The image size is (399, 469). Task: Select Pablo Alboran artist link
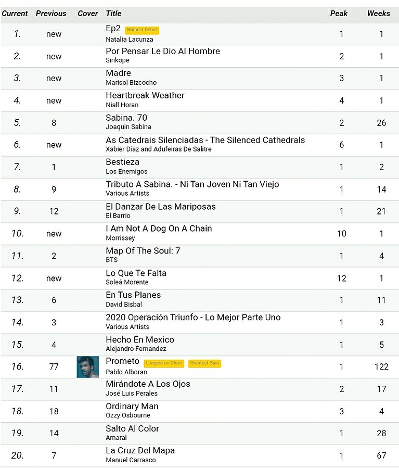click(126, 372)
